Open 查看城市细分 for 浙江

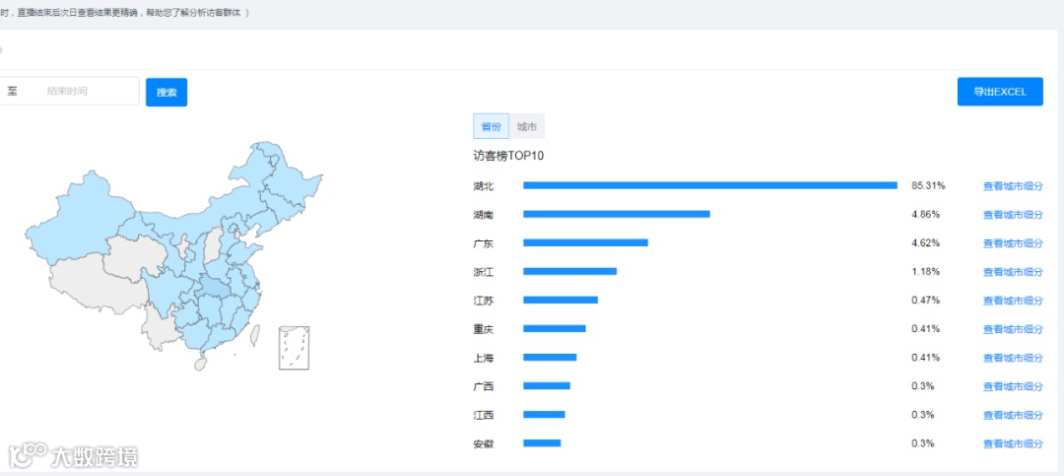[x=1013, y=272]
